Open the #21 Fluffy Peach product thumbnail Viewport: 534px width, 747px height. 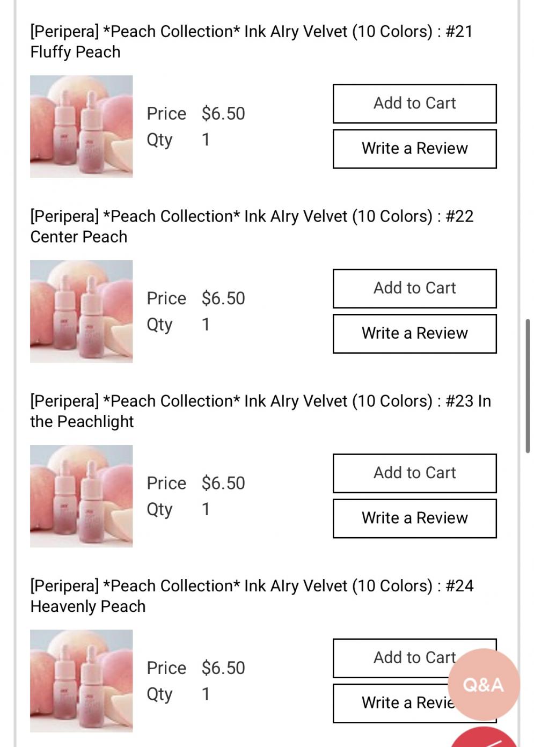pyautogui.click(x=81, y=127)
